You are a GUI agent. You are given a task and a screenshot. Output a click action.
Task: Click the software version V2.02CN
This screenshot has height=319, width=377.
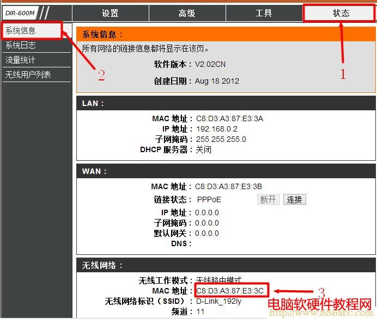click(210, 64)
